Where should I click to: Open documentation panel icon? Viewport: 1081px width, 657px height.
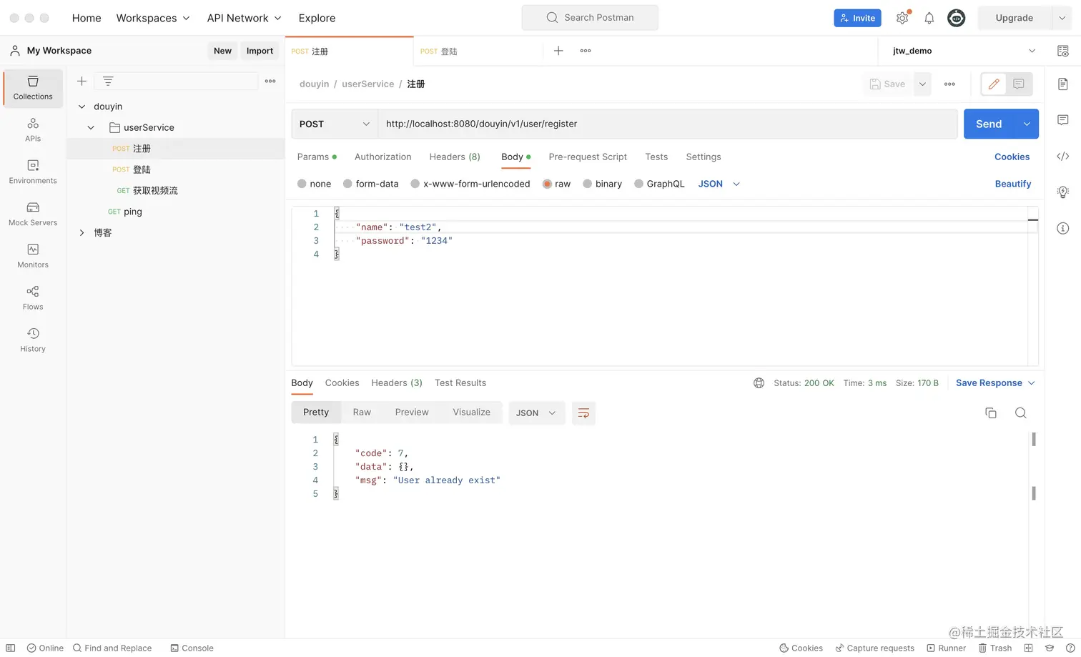pyautogui.click(x=1062, y=84)
